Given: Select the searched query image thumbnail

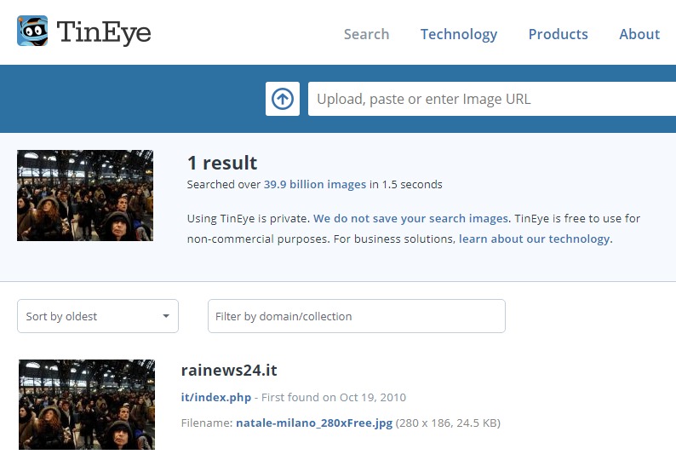Looking at the screenshot, I should (85, 195).
